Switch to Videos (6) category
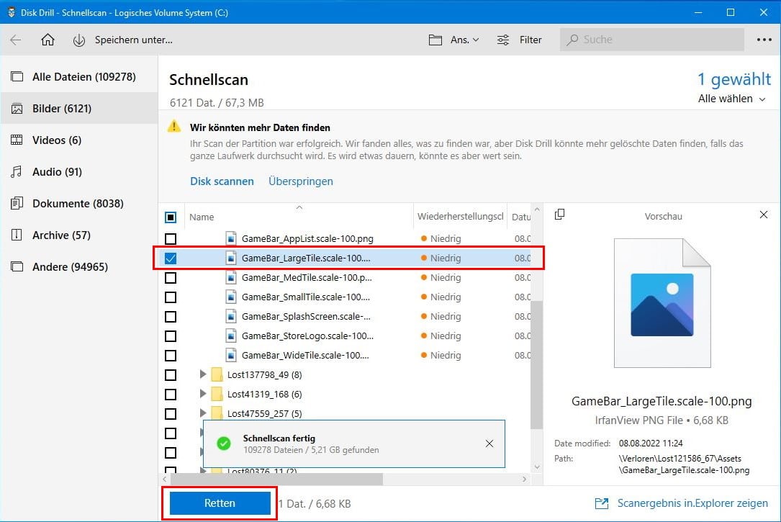This screenshot has width=781, height=522. click(x=80, y=140)
